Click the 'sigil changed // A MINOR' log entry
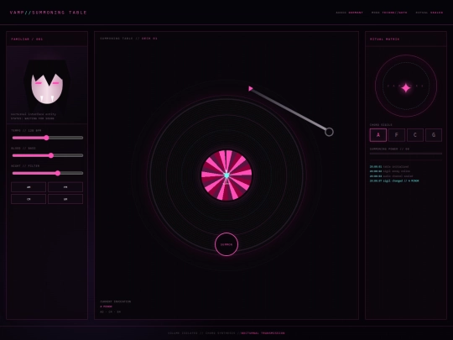The height and width of the screenshot is (340, 453). point(394,181)
